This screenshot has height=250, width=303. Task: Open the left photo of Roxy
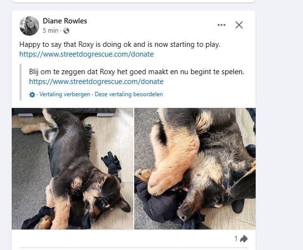click(72, 168)
